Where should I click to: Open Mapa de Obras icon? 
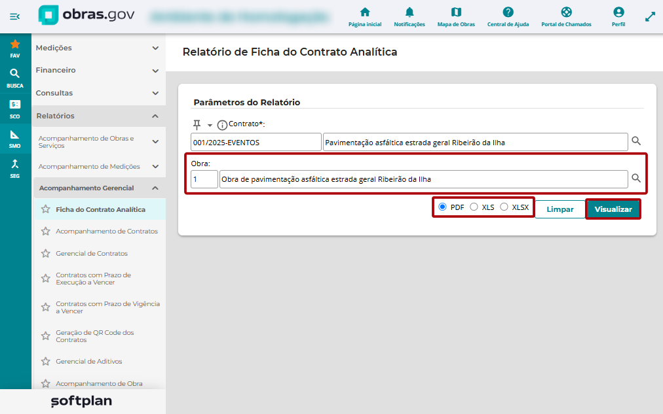point(456,12)
